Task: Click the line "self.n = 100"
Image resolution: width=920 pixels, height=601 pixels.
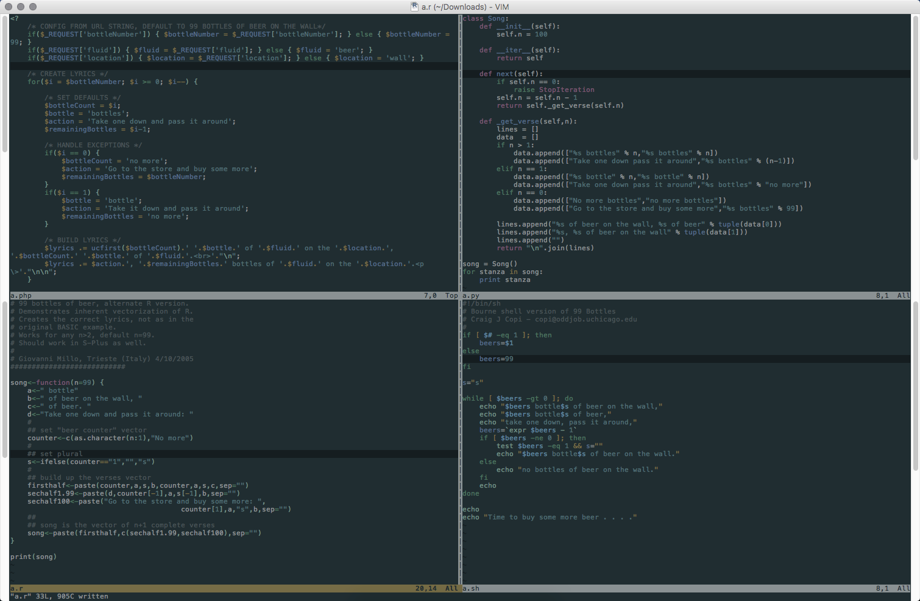Action: click(522, 34)
